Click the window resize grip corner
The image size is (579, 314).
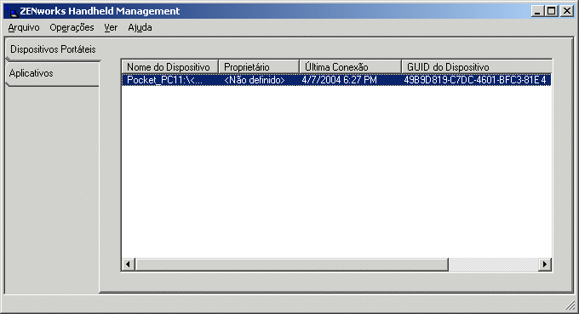click(570, 305)
